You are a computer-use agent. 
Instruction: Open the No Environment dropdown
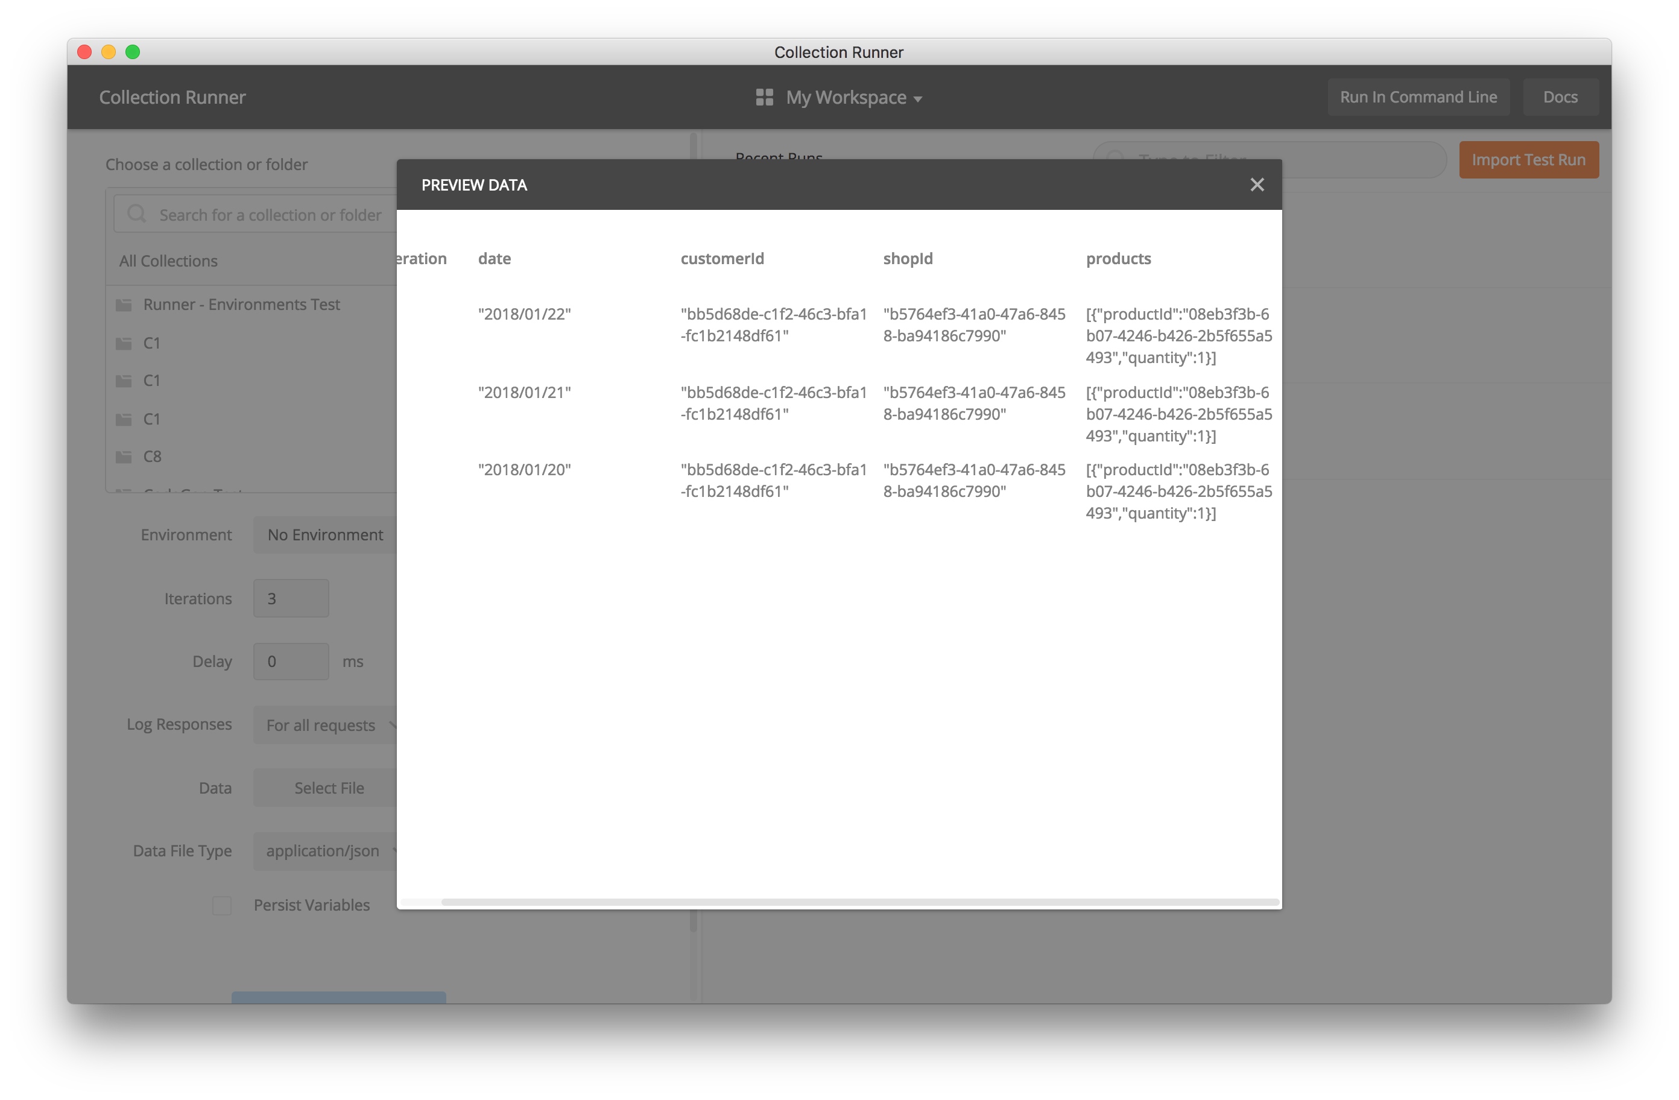325,534
